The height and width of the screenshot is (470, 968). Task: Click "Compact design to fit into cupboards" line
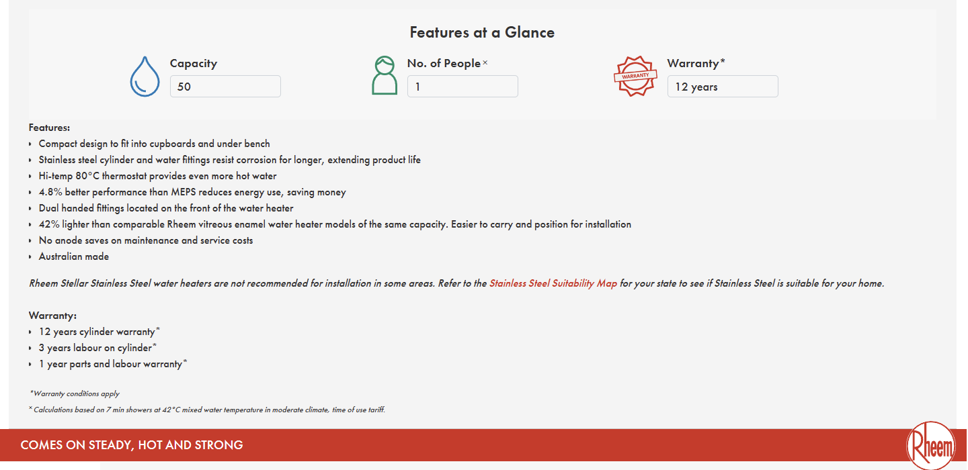click(x=155, y=144)
